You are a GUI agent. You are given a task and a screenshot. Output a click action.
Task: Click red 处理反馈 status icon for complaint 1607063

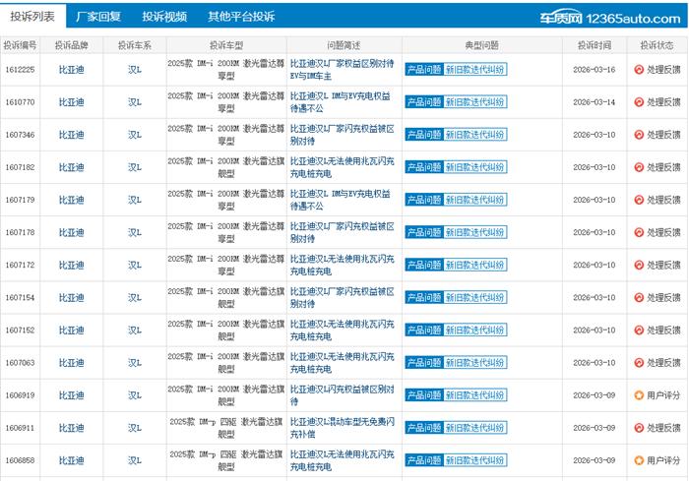638,363
